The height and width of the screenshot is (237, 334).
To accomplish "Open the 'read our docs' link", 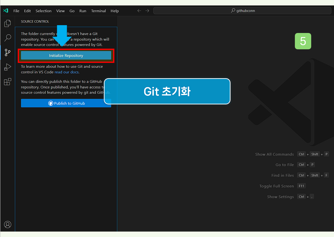I will point(66,72).
